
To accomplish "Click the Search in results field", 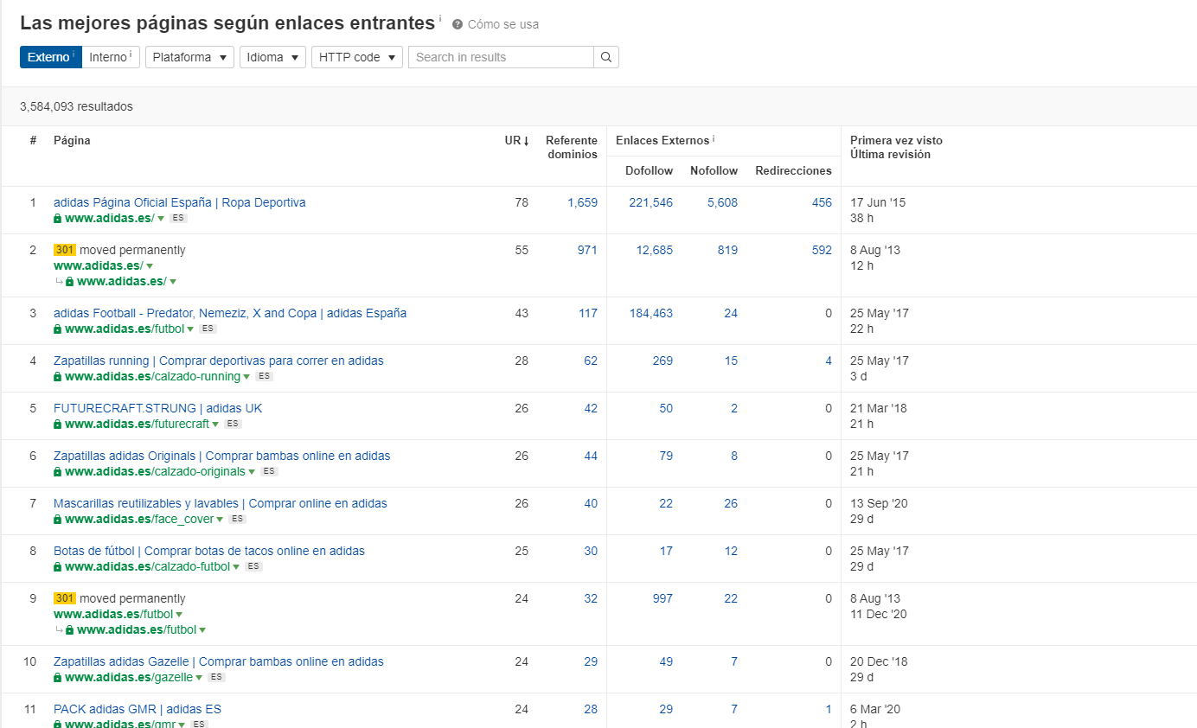I will click(x=501, y=57).
